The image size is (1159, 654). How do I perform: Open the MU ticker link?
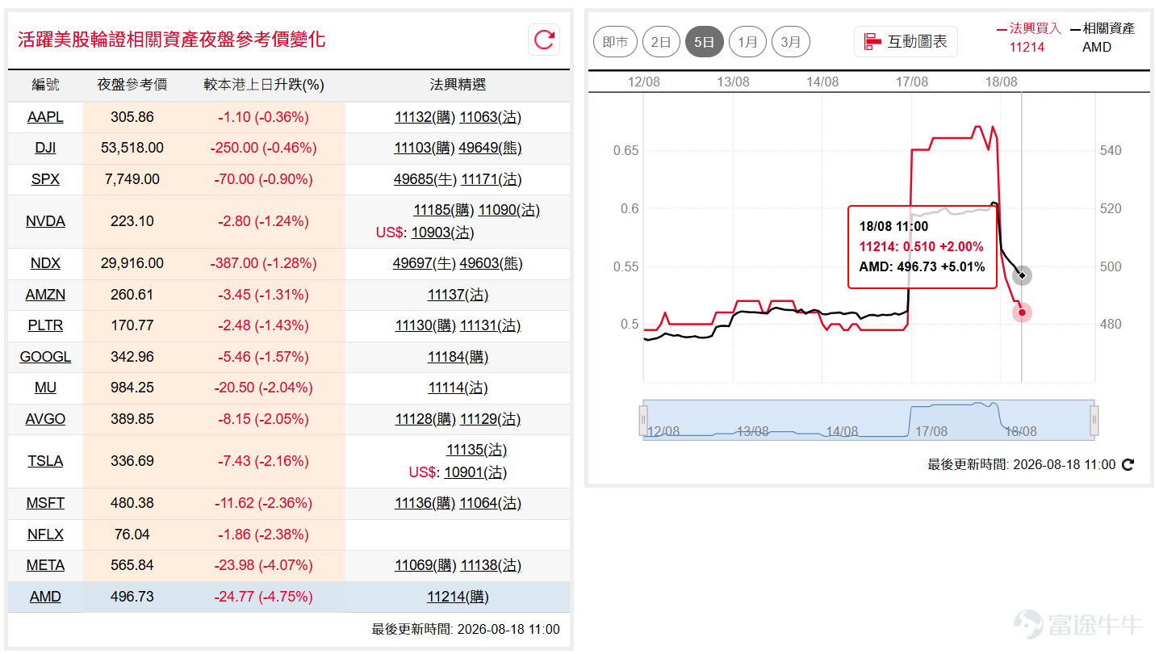pos(45,388)
